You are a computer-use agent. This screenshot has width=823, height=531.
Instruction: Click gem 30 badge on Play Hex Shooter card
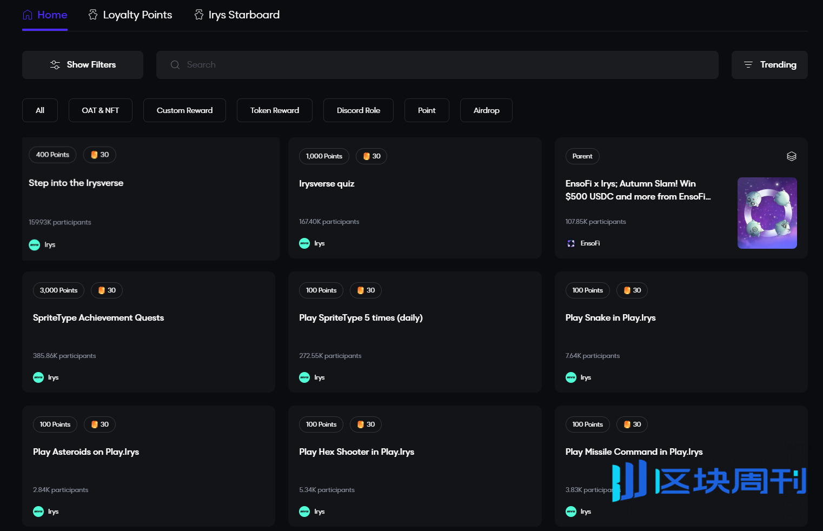366,424
